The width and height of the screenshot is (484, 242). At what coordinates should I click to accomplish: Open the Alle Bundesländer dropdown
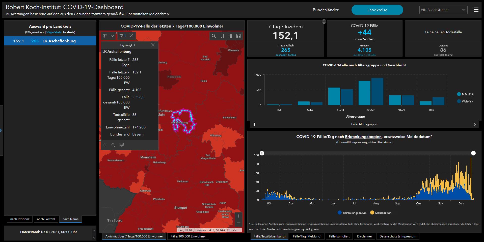coord(443,10)
